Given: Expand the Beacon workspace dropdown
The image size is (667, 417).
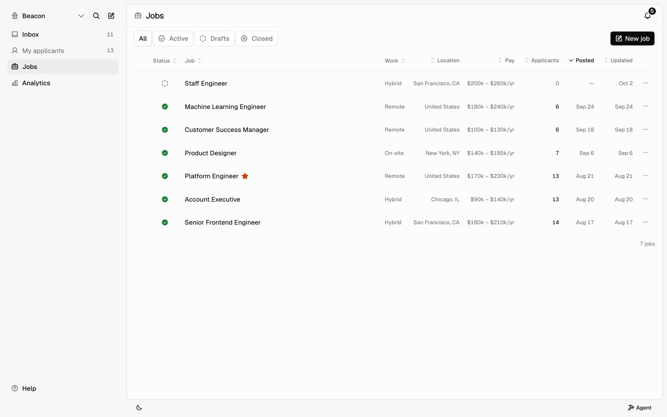Looking at the screenshot, I should pyautogui.click(x=81, y=16).
